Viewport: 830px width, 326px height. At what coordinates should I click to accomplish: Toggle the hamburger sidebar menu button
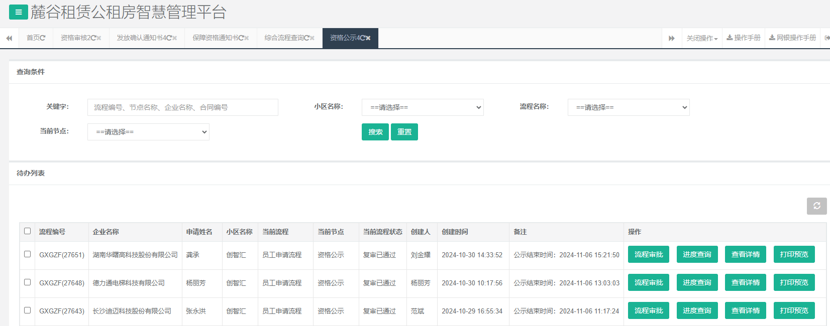[x=19, y=13]
